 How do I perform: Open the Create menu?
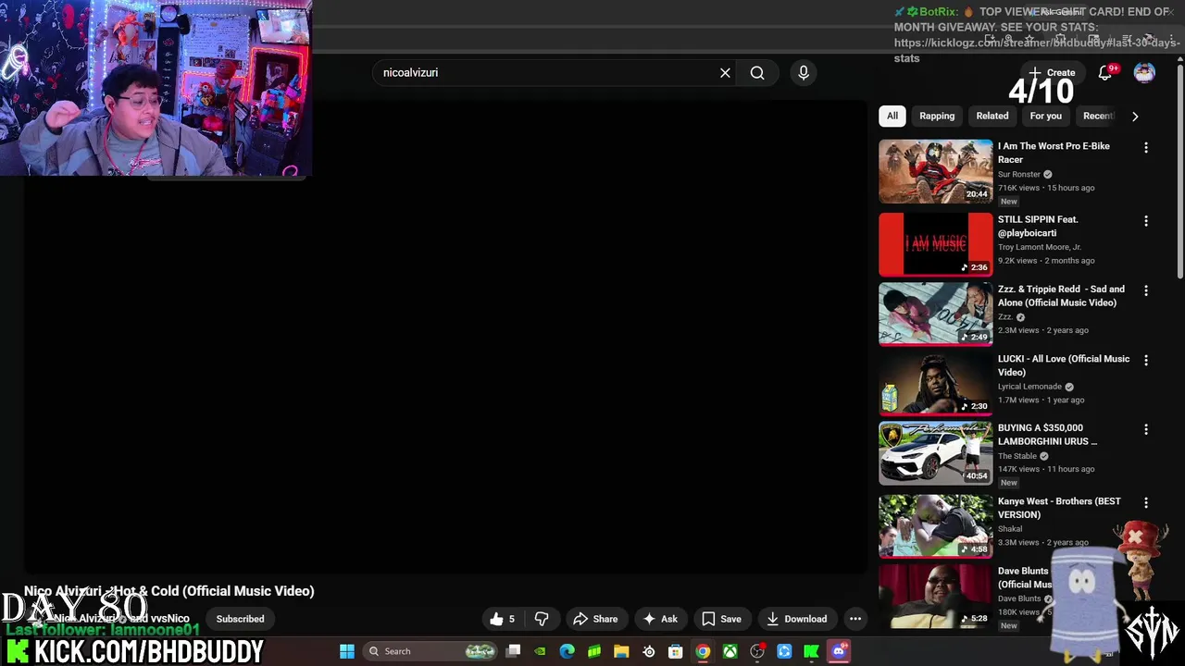(1052, 72)
